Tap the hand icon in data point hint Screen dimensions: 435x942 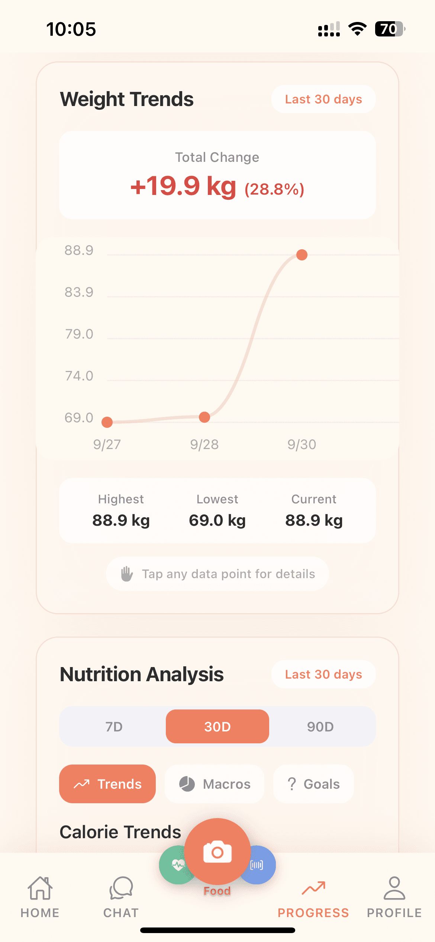127,574
